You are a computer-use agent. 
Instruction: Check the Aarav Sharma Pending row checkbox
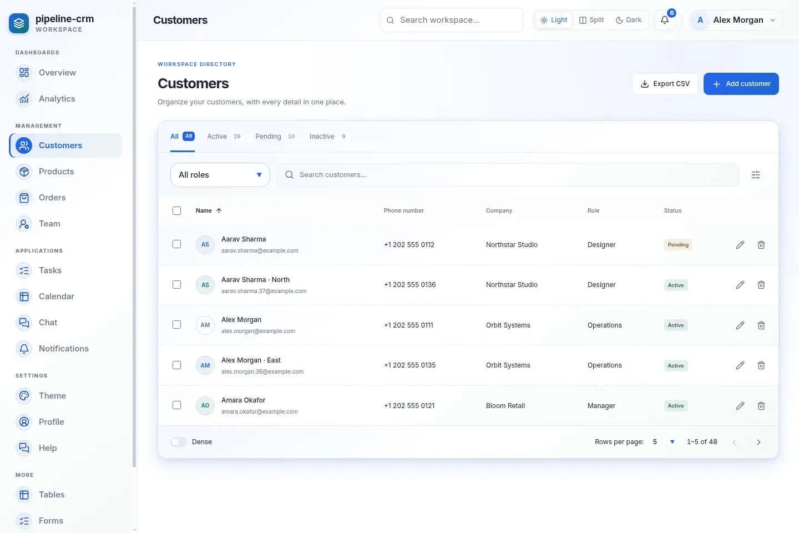(x=177, y=244)
